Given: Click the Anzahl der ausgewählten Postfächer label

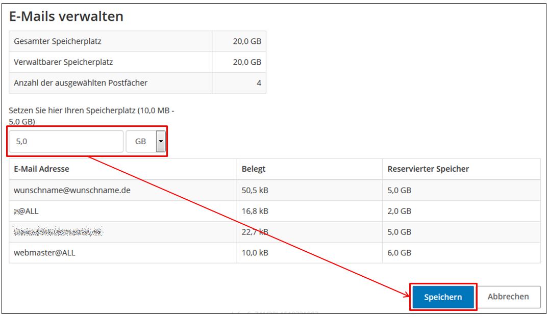Looking at the screenshot, I should click(x=81, y=83).
